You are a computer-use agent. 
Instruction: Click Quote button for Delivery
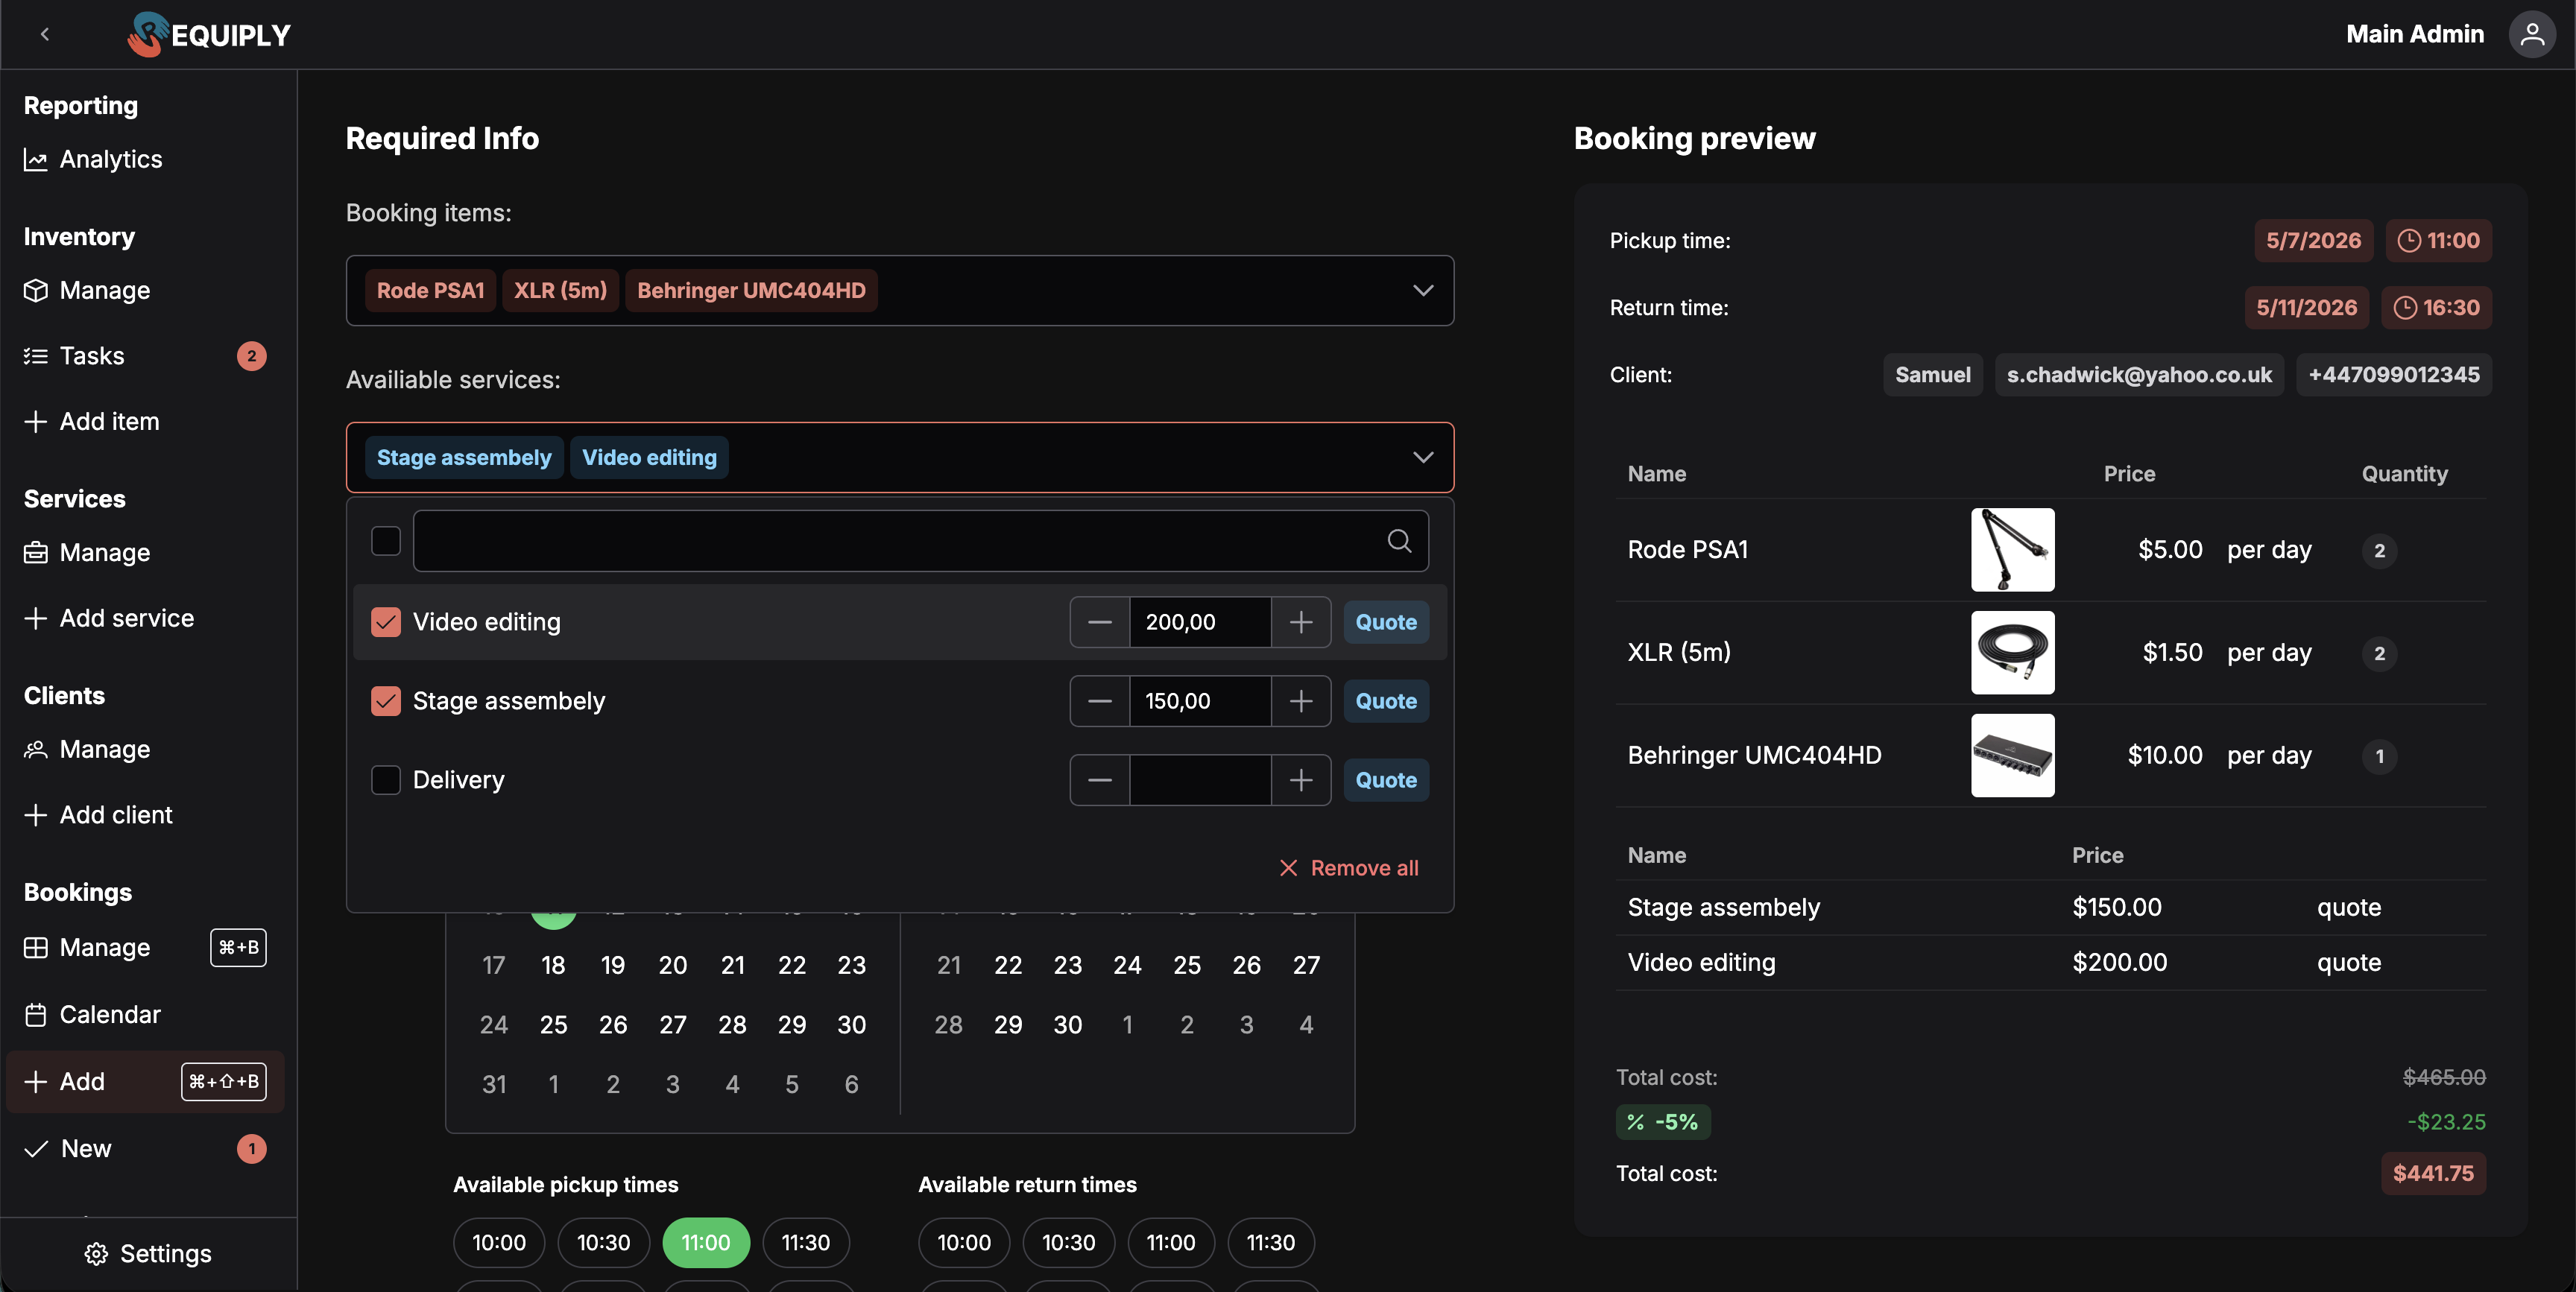click(x=1386, y=780)
